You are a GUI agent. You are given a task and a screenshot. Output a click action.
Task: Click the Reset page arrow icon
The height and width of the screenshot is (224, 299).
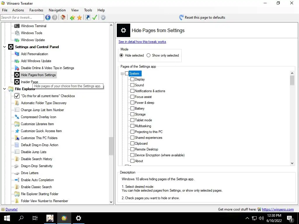coord(181,17)
